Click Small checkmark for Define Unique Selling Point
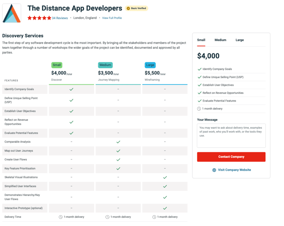This screenshot has width=284, height=226. pyautogui.click(x=71, y=100)
